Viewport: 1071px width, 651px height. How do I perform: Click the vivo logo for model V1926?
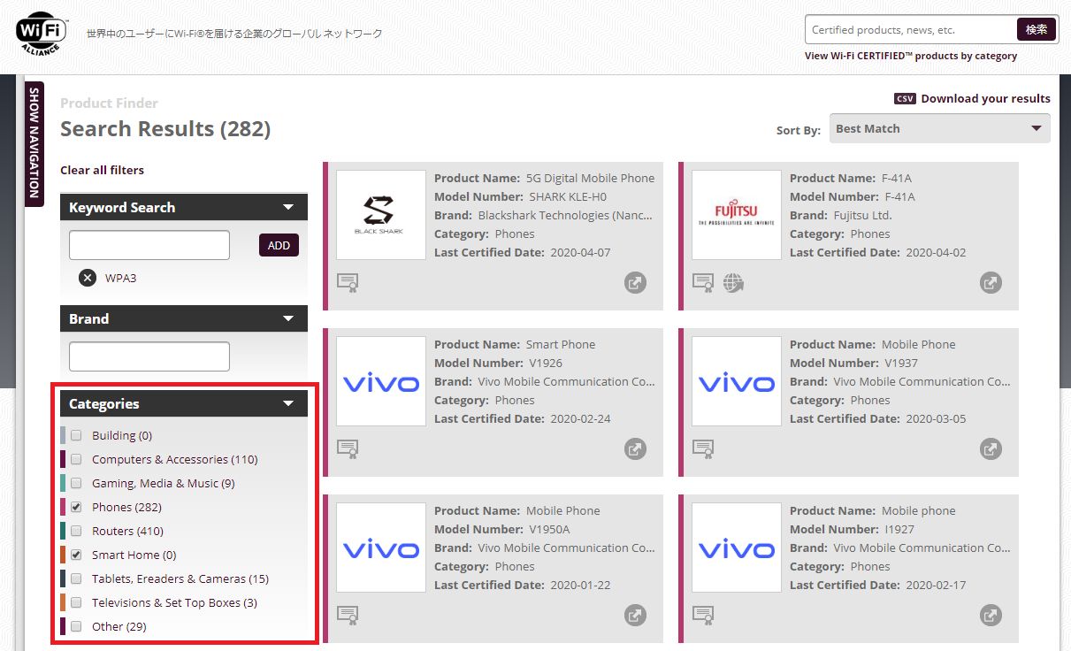click(381, 381)
